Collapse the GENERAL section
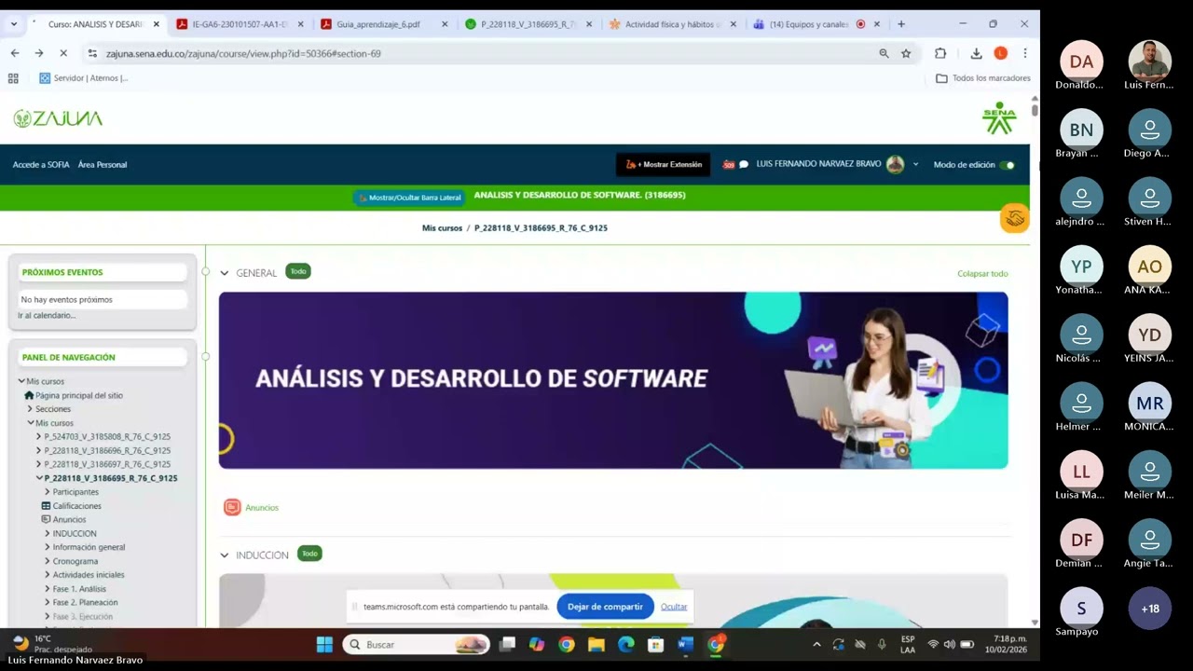1193x671 pixels. point(225,273)
